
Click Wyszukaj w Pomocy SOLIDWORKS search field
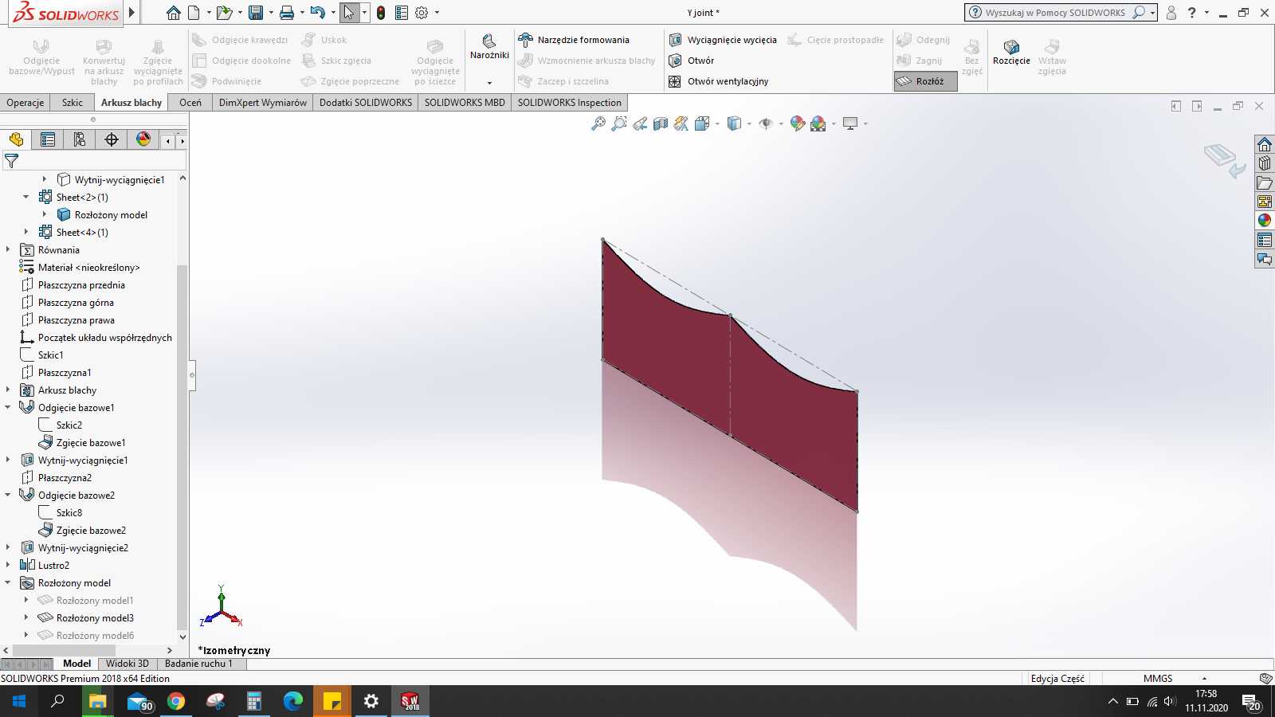(x=1056, y=13)
